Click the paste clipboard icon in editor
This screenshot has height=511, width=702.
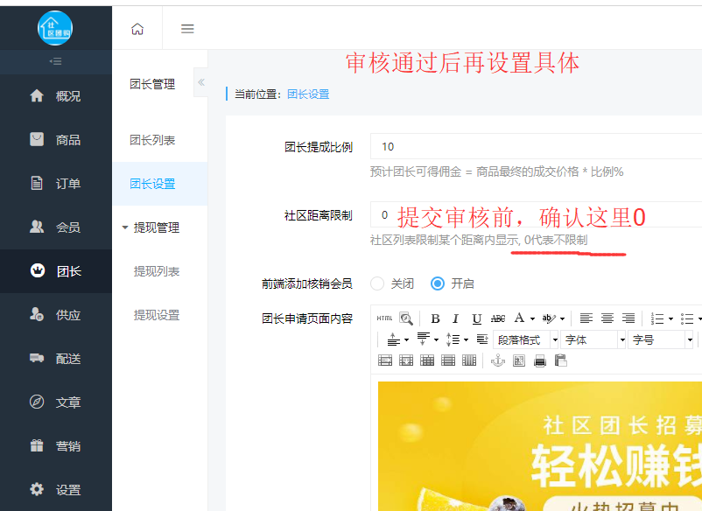coord(560,360)
